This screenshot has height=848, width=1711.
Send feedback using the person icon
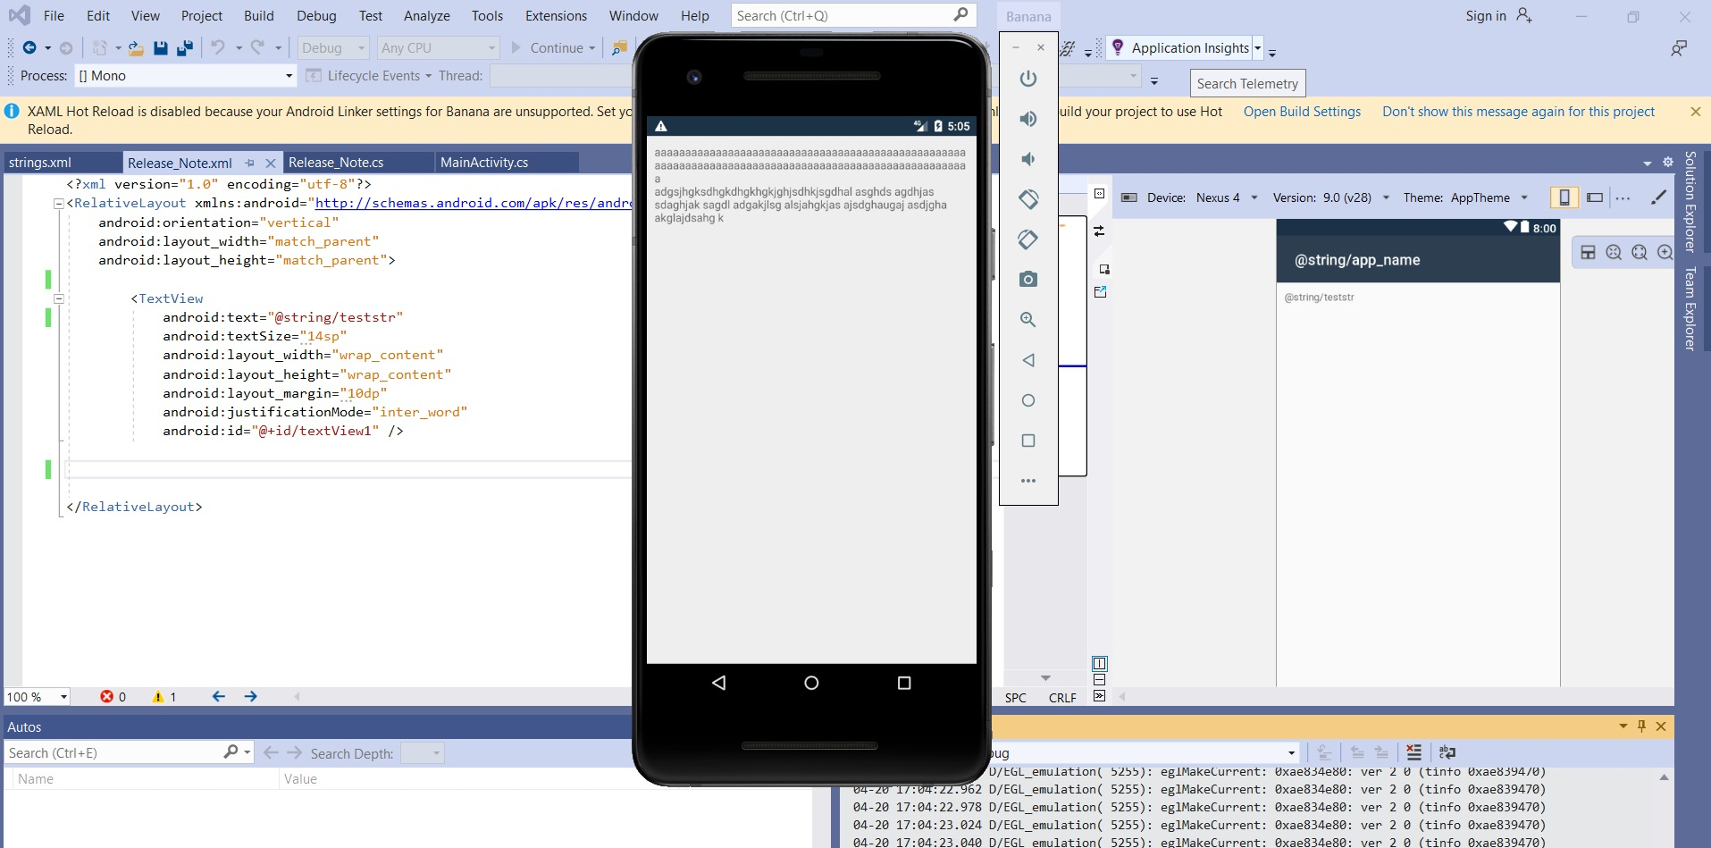pos(1679,48)
